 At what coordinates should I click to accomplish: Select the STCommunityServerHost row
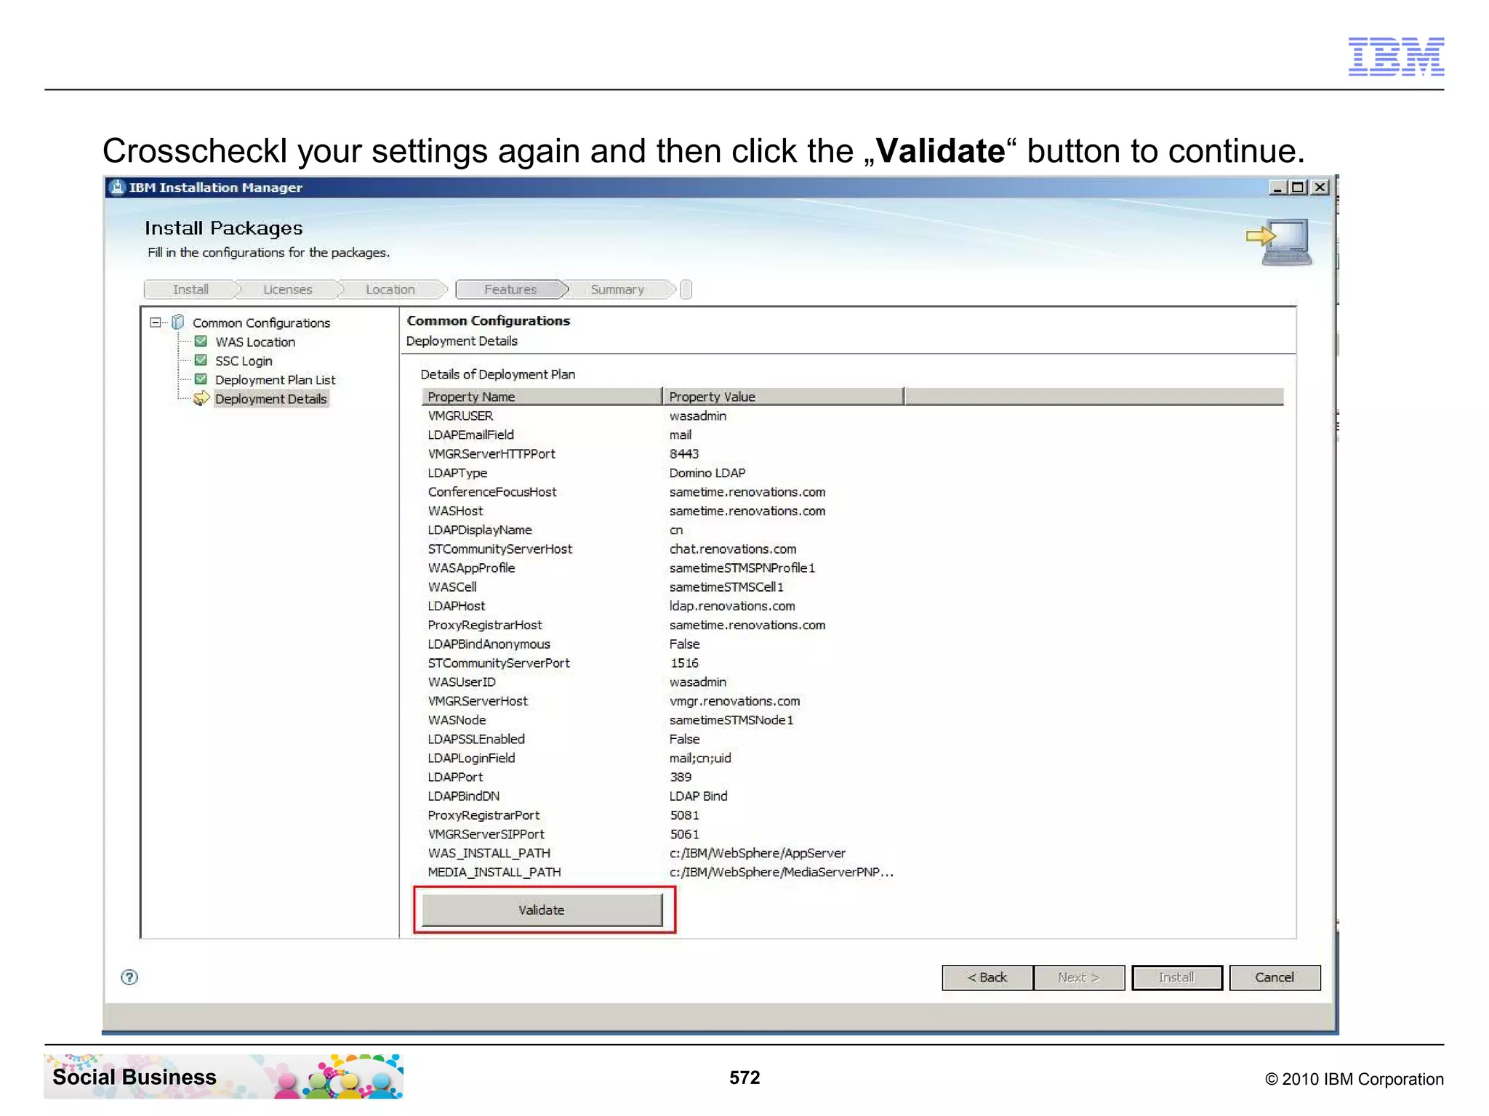tap(852, 549)
